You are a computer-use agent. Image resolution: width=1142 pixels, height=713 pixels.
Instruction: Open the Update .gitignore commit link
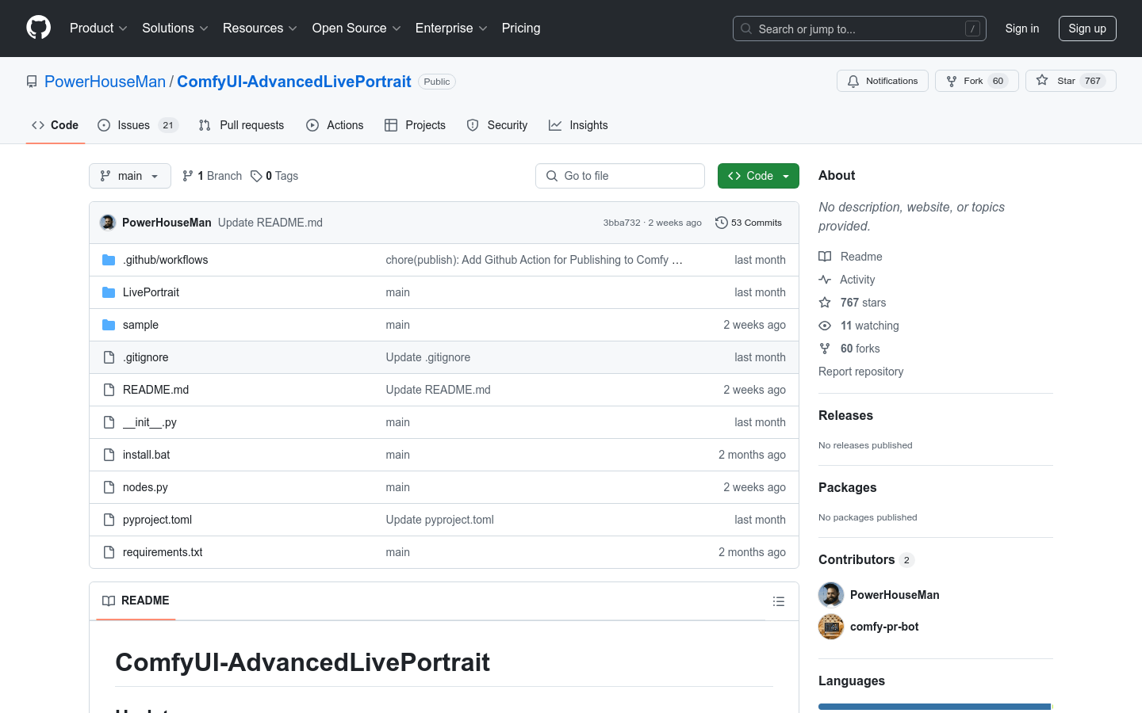tap(428, 357)
